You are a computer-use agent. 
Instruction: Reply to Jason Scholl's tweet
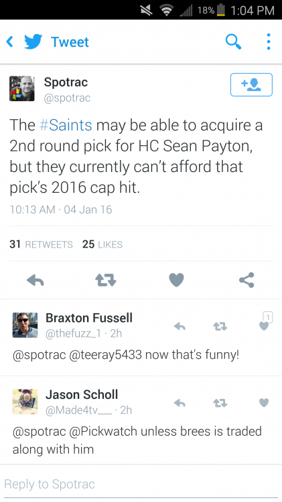coord(180,403)
